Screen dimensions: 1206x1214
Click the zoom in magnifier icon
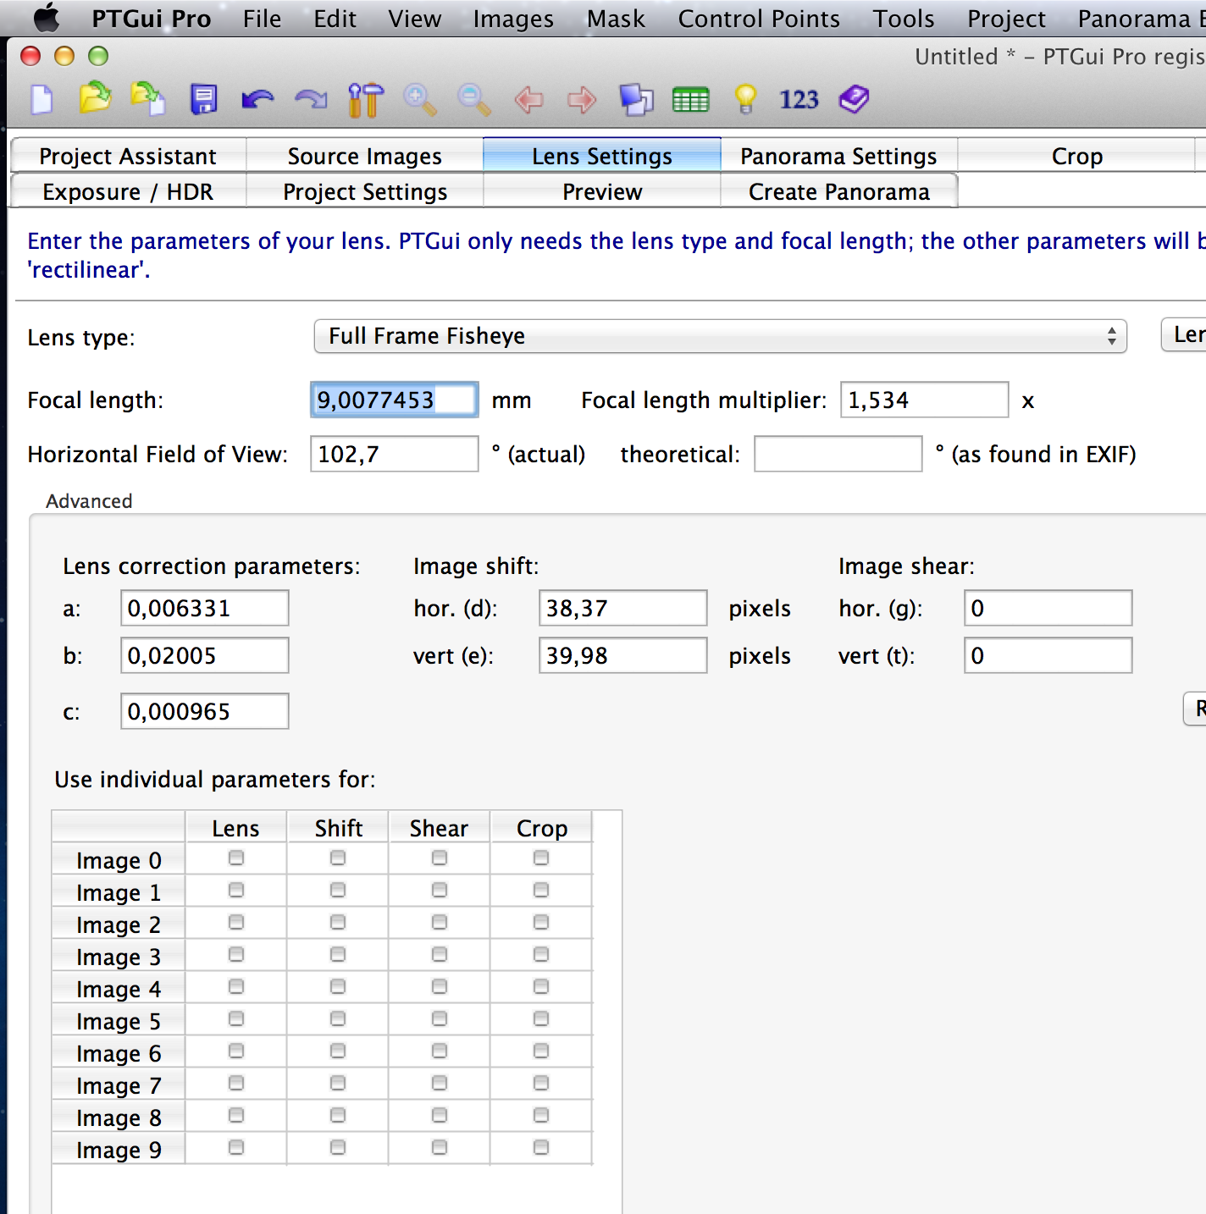(x=420, y=99)
